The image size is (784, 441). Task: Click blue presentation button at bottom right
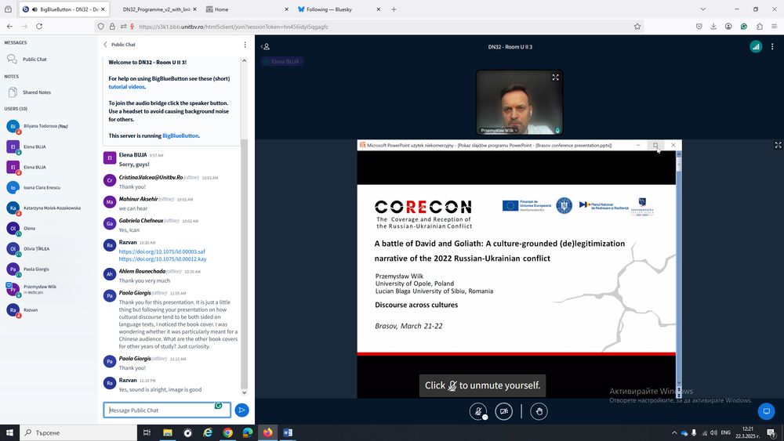coord(766,411)
